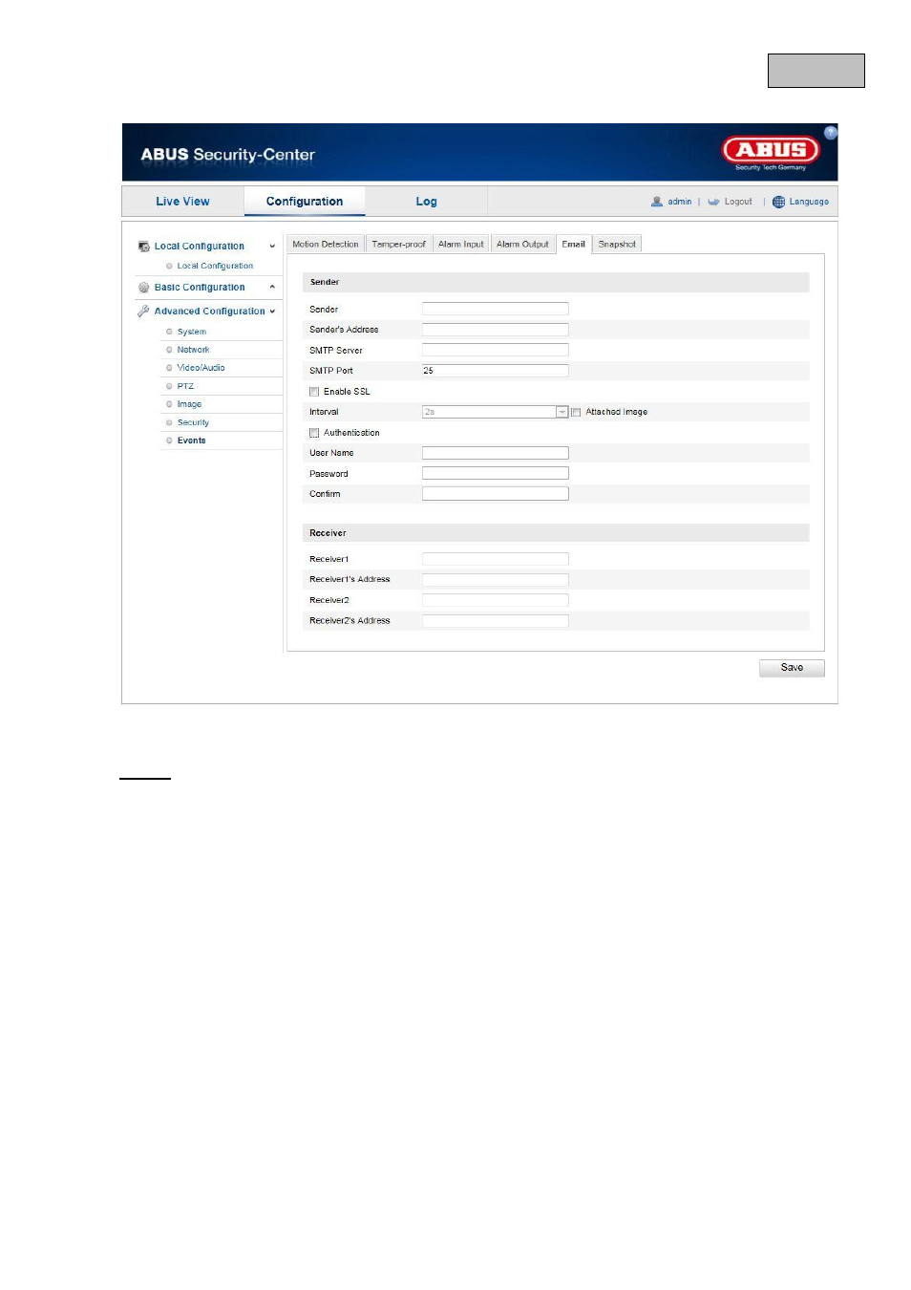Click the Sender's Address field
The width and height of the screenshot is (911, 1290).
coord(496,330)
